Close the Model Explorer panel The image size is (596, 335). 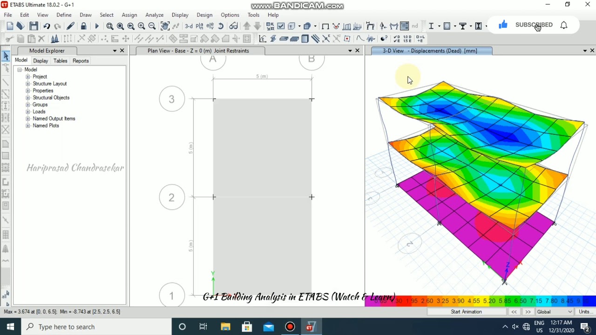coord(122,51)
